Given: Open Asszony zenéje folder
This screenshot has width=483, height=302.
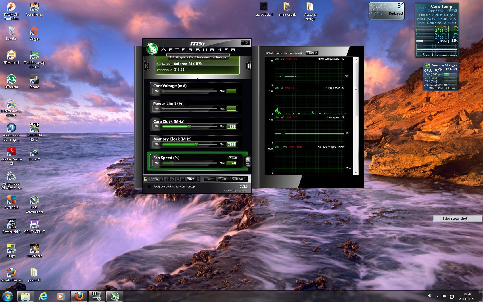Looking at the screenshot, I should point(310,12).
